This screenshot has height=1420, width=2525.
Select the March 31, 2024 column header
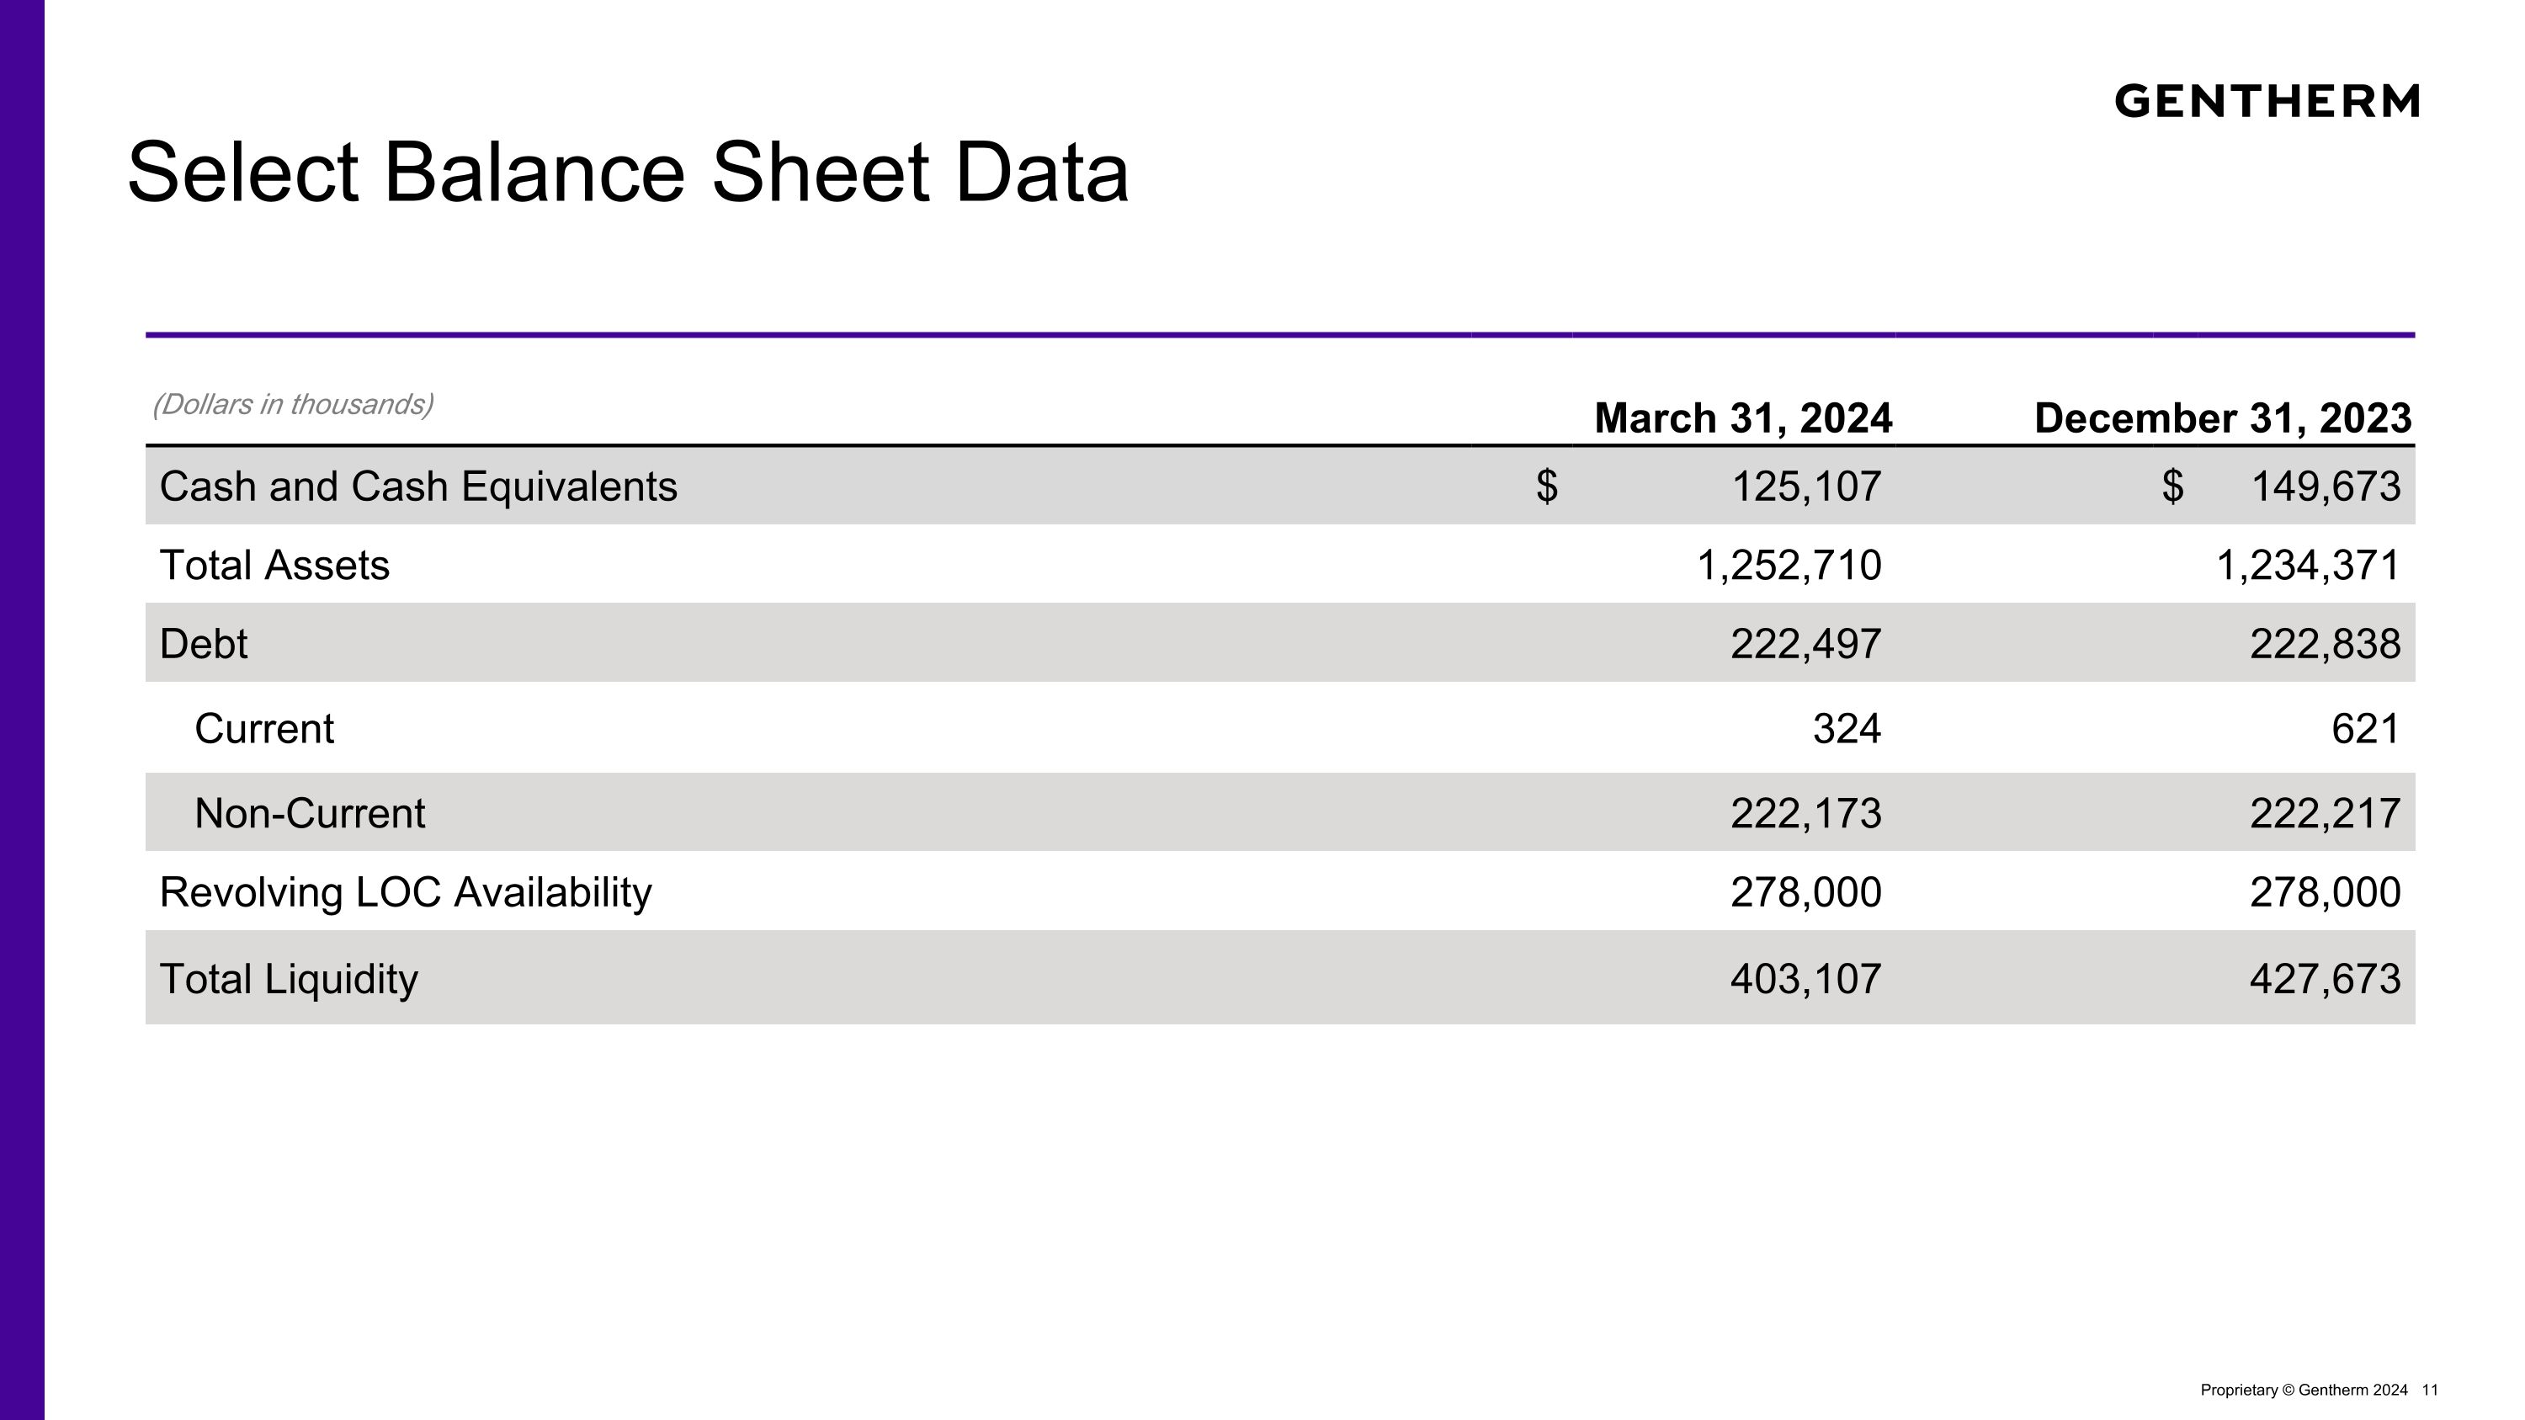1743,417
